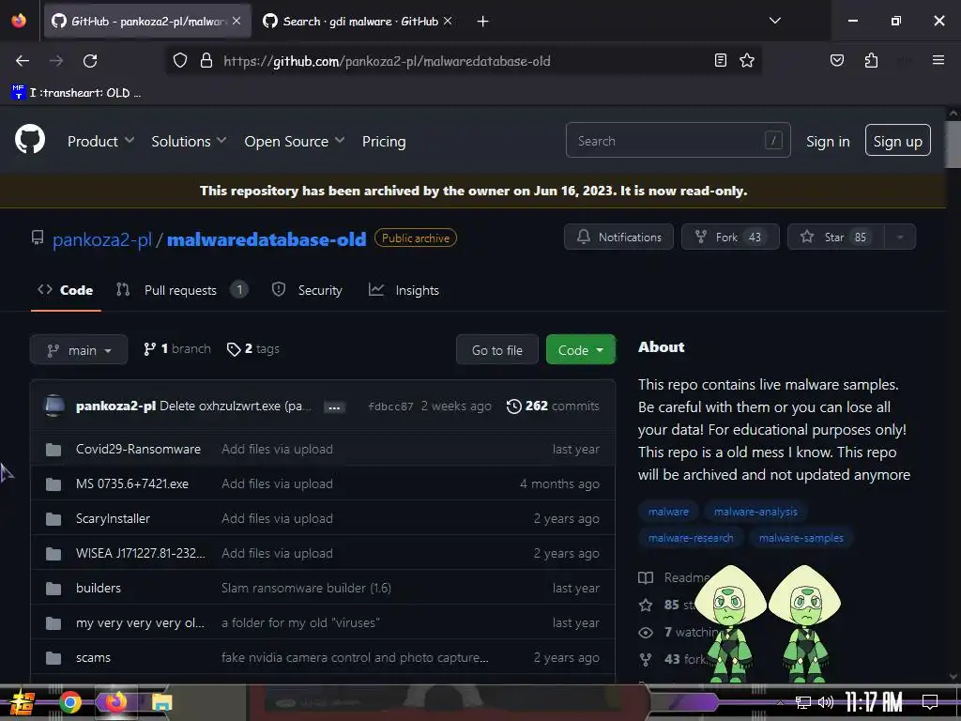Screen dimensions: 961x721
Task: Click the malware topic tag
Action: coord(668,512)
